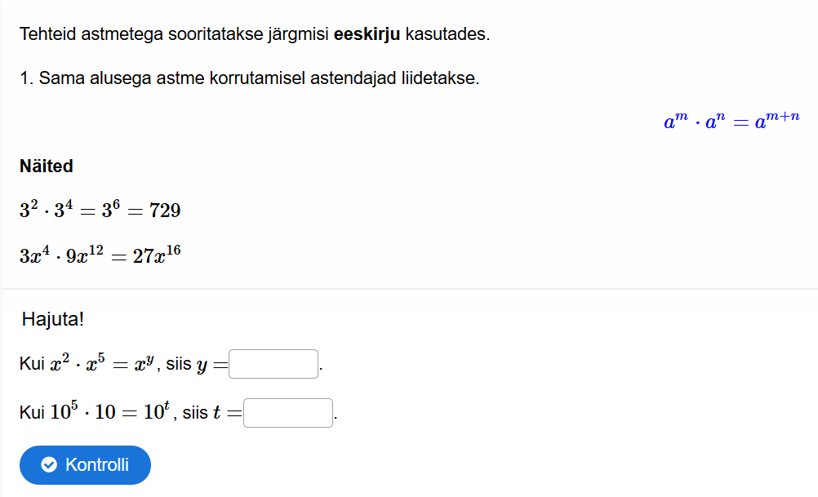
Task: Click the Hajuta! heading
Action: click(x=53, y=319)
